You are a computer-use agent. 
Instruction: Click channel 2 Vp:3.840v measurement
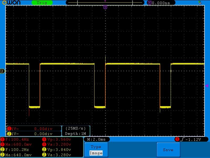[x=59, y=150]
